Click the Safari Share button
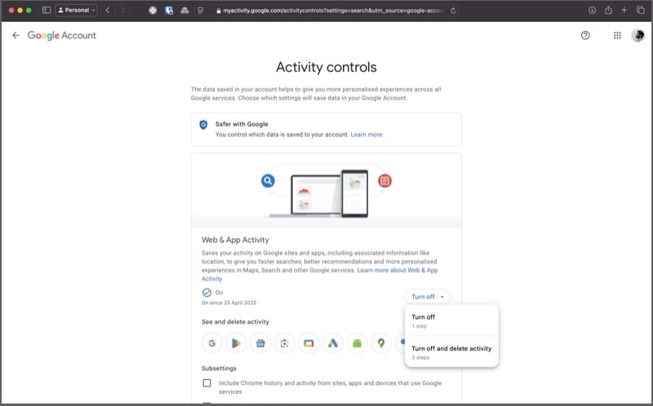The height and width of the screenshot is (406, 653). (608, 10)
